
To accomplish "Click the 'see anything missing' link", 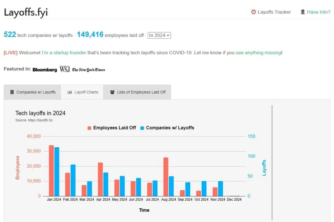I will point(258,52).
